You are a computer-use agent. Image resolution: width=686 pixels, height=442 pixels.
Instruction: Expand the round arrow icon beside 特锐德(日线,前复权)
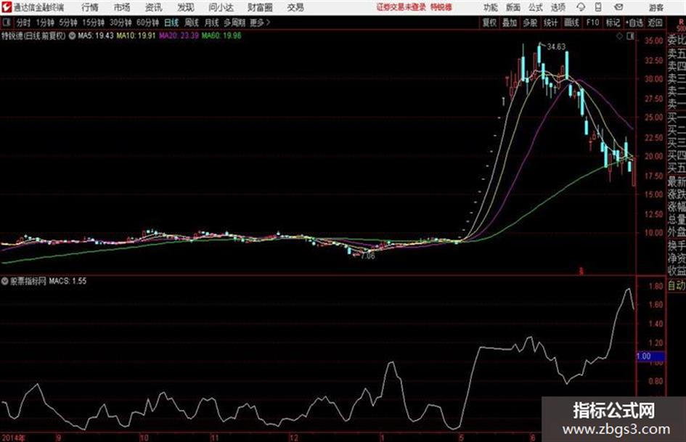[72, 36]
